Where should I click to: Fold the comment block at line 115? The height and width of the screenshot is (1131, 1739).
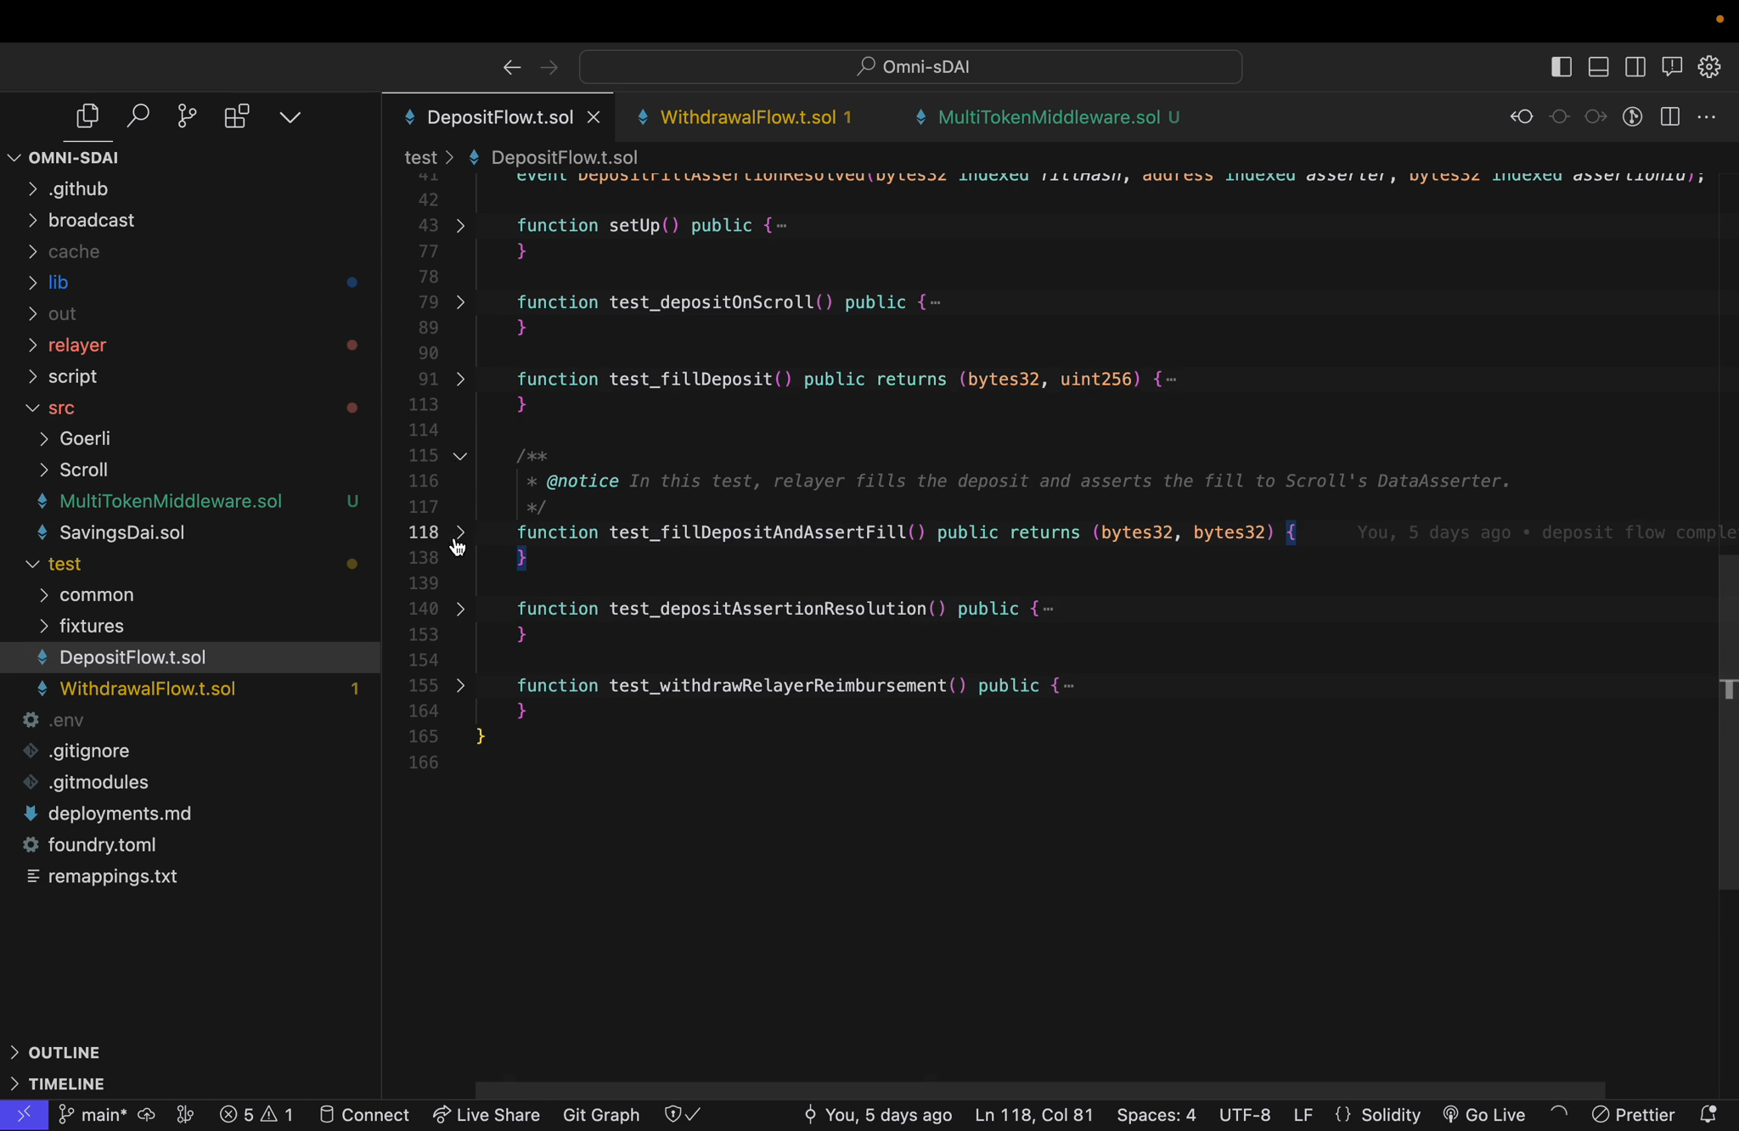coord(460,456)
